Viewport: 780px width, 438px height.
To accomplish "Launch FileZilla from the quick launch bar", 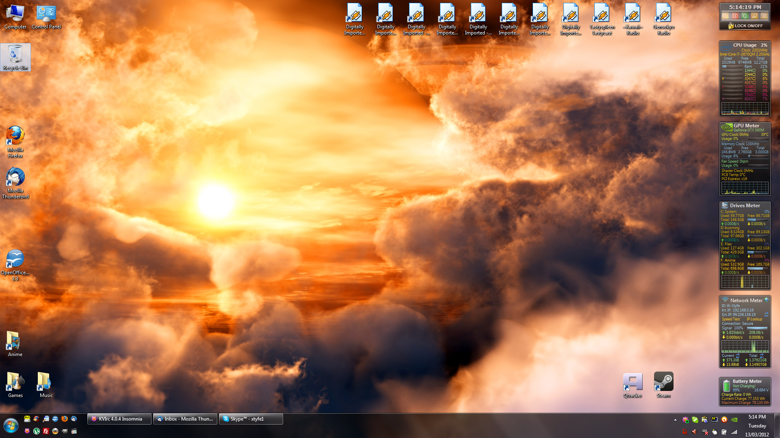I will tap(46, 431).
